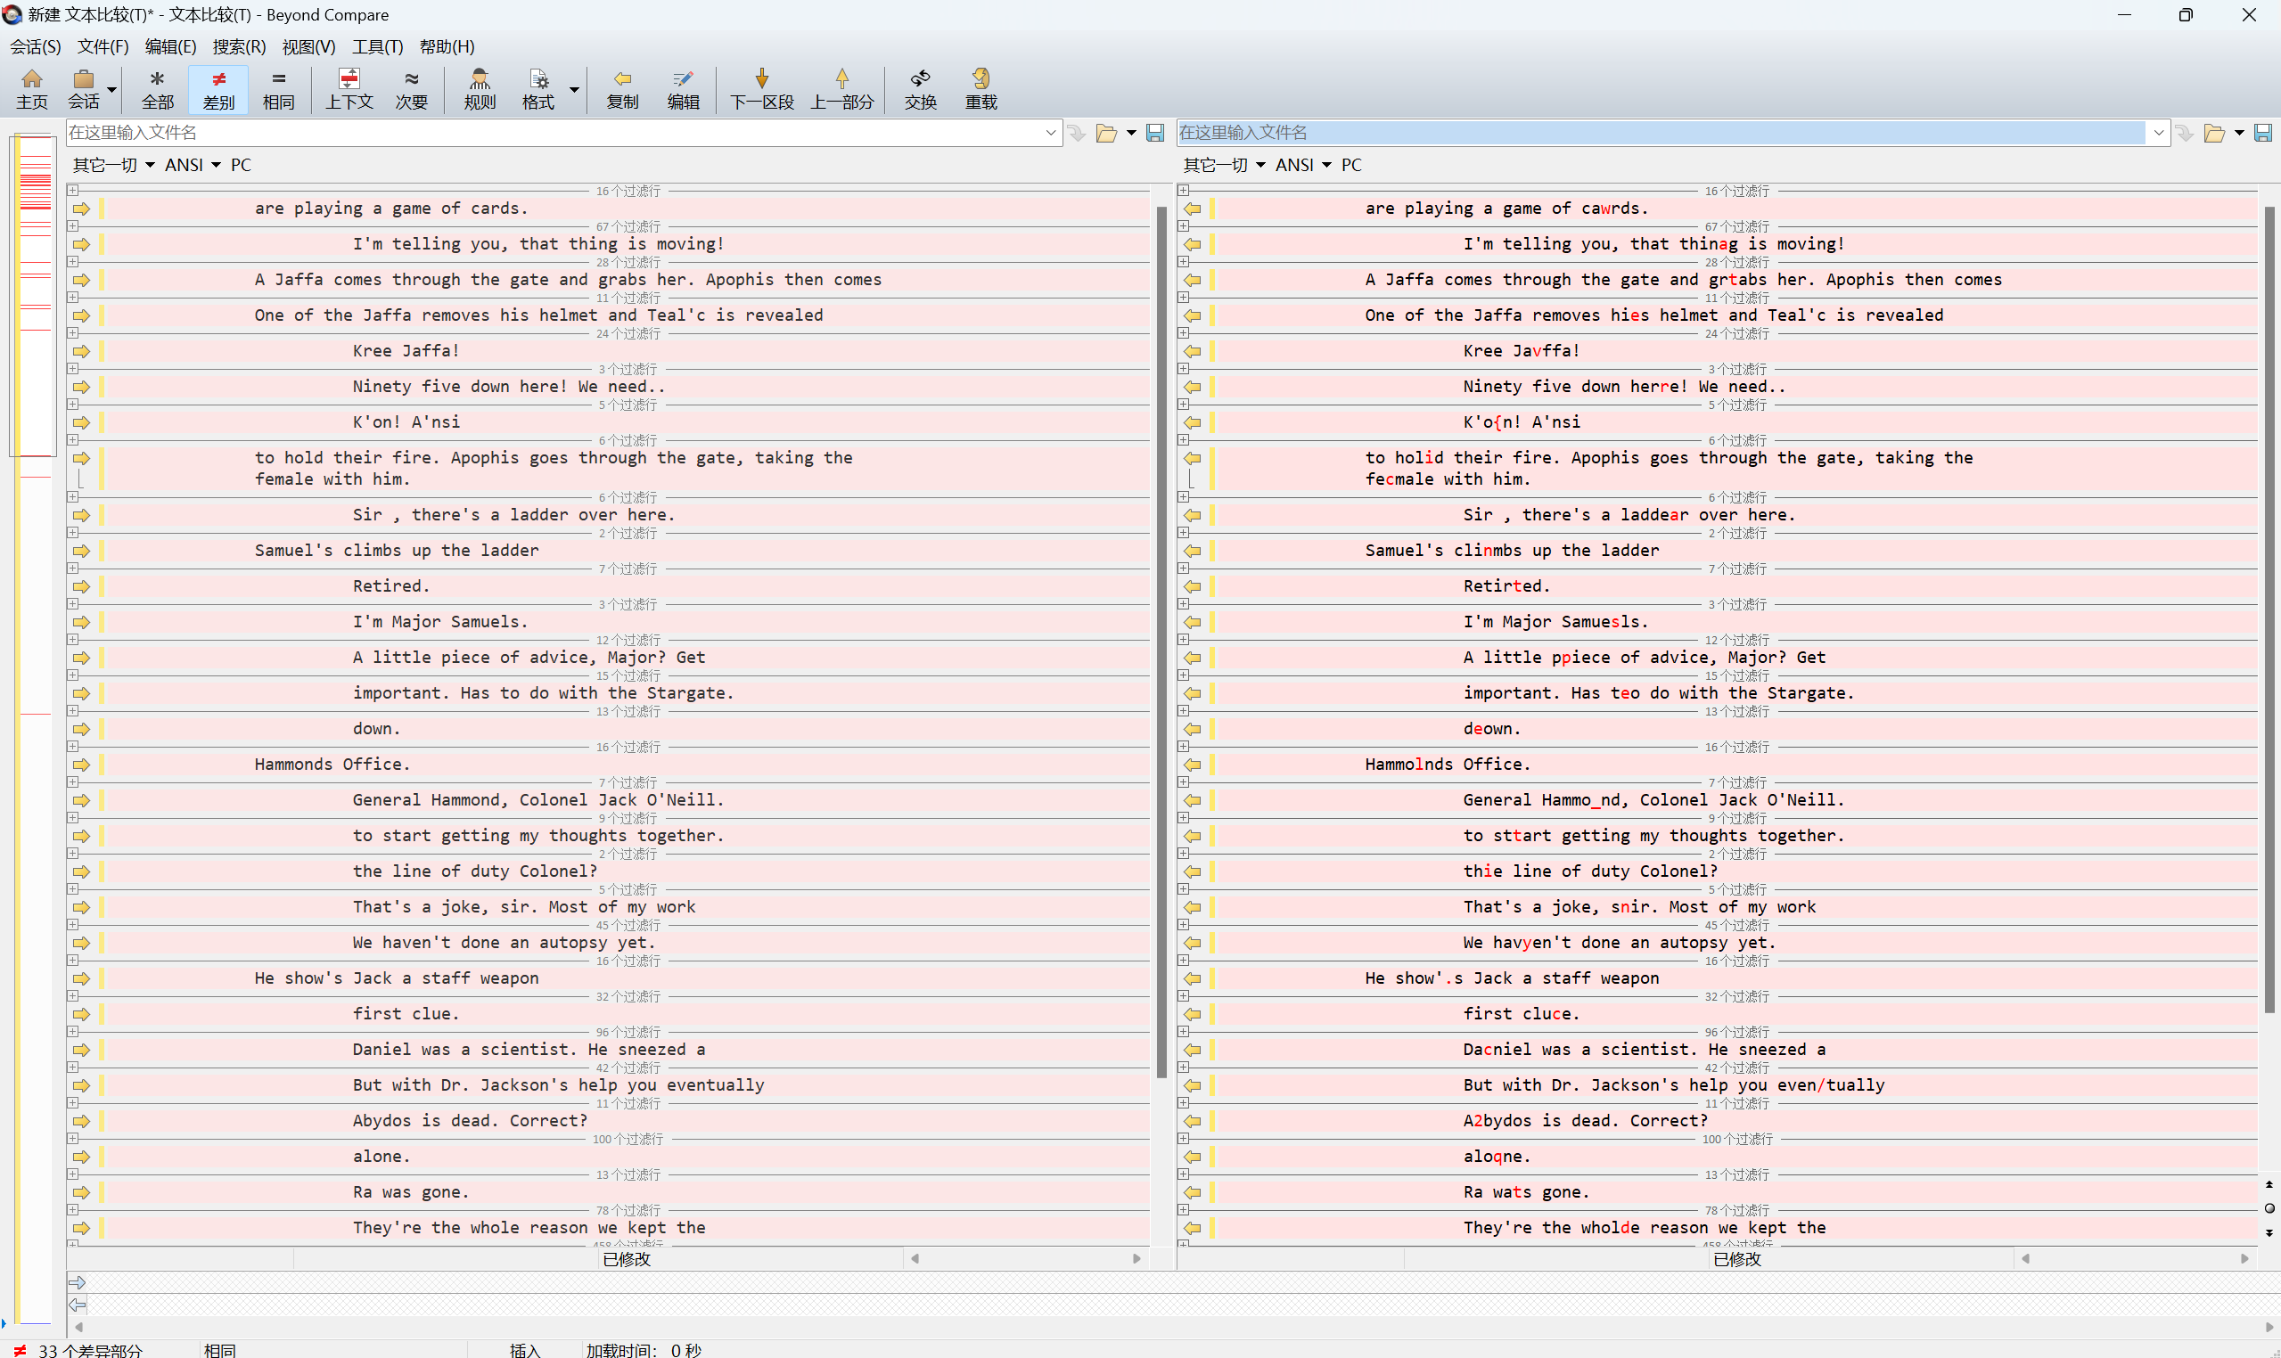
Task: Copy 'first clue.' line to right
Action: pos(81,1014)
